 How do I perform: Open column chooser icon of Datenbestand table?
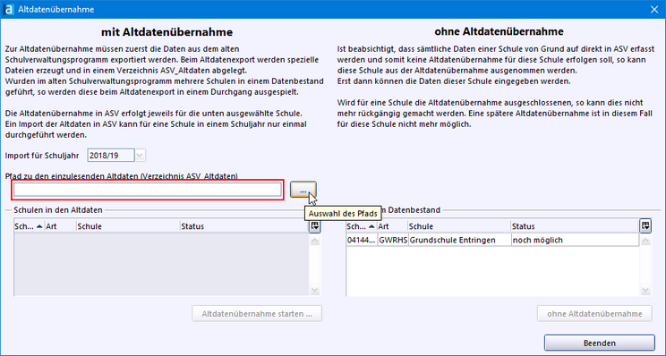coord(645,226)
